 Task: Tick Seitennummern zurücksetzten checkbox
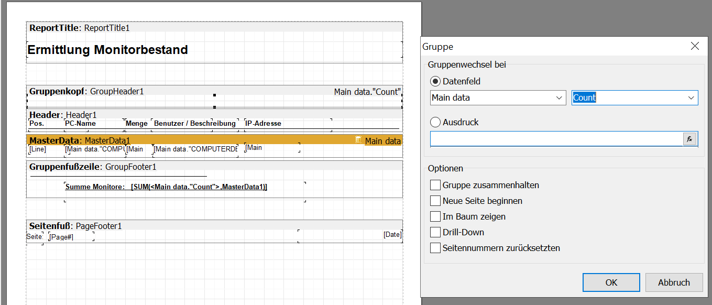click(435, 248)
